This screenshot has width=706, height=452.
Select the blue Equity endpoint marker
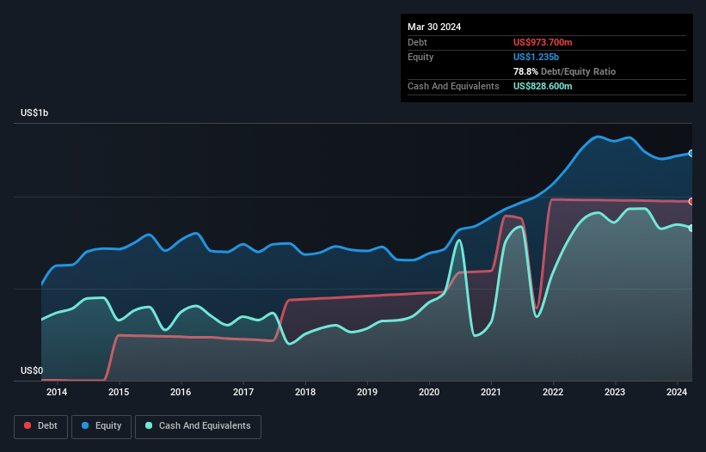pos(691,153)
